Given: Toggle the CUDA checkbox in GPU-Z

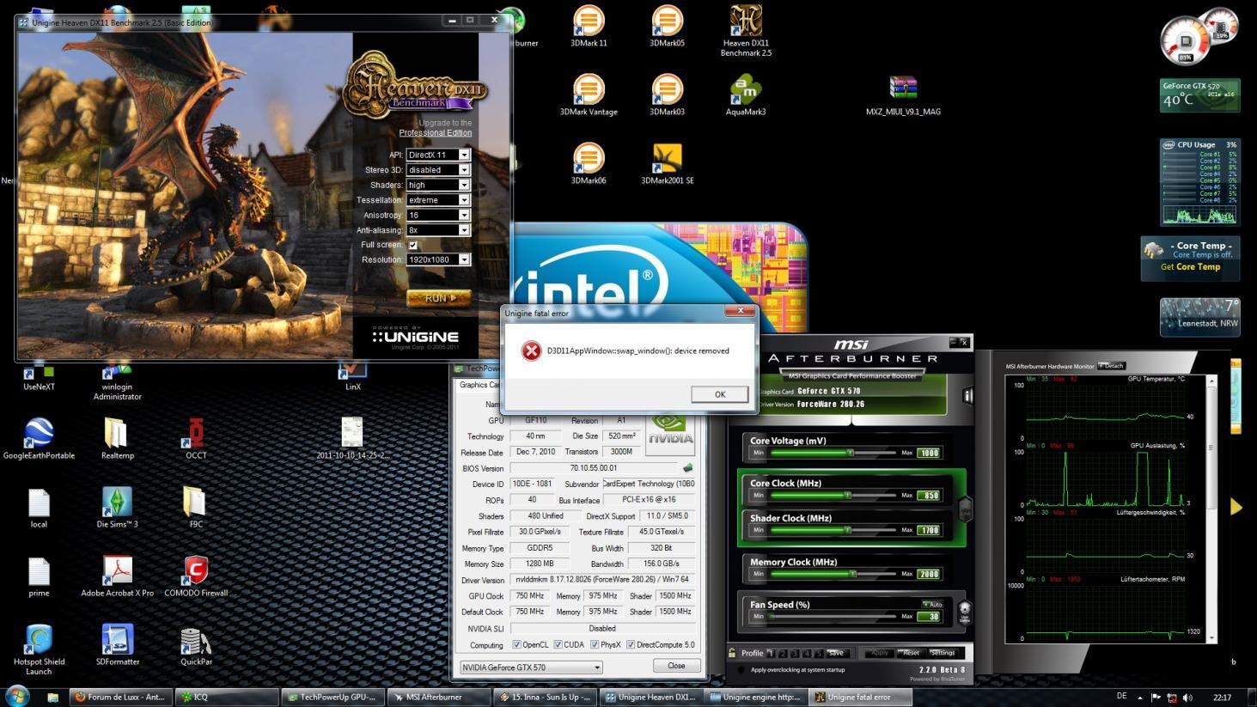Looking at the screenshot, I should click(x=558, y=644).
